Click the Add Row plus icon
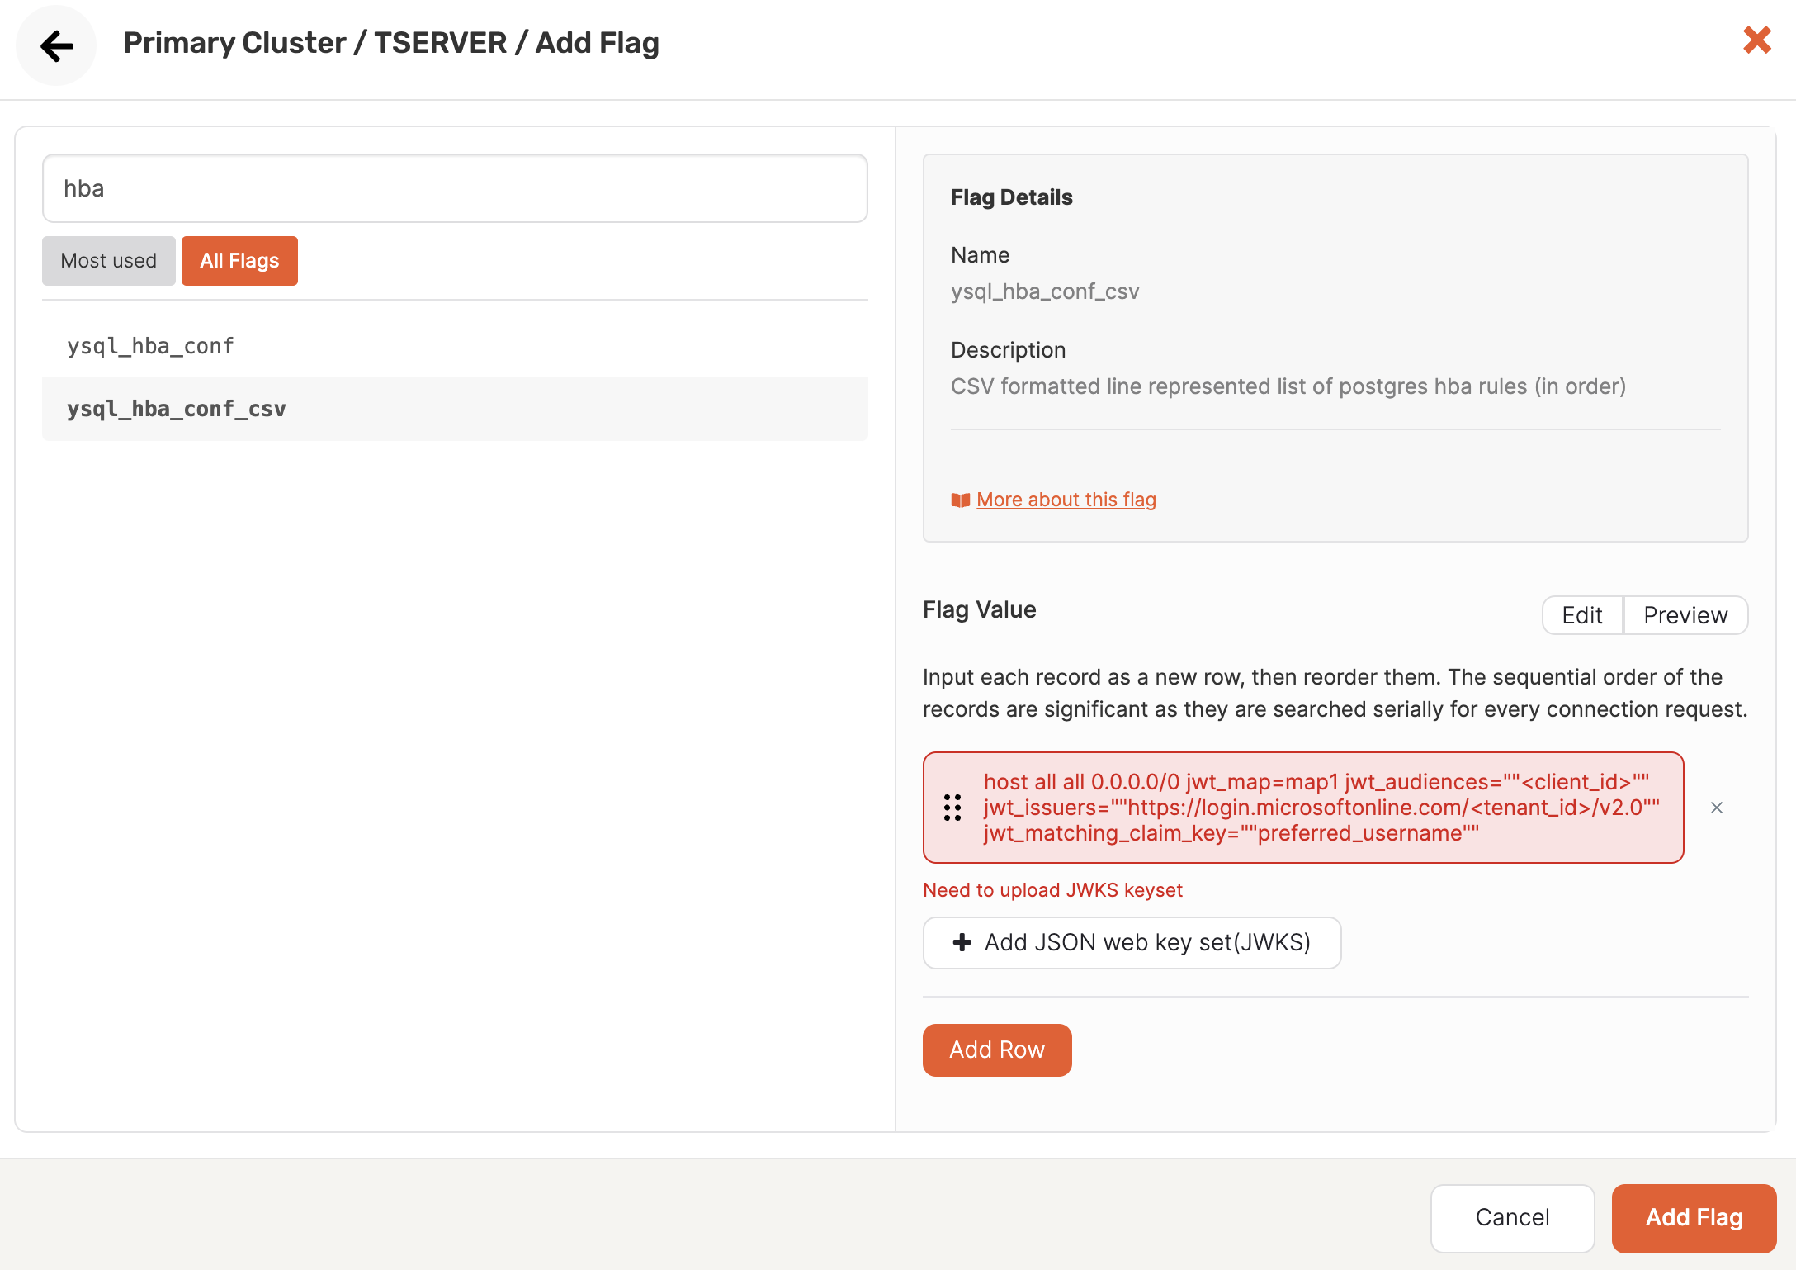 tap(997, 1050)
